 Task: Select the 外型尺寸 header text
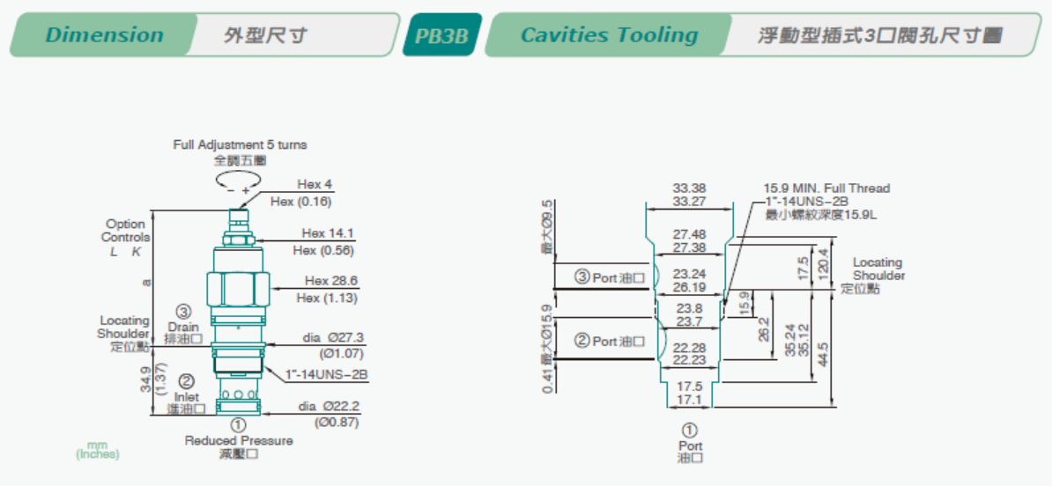(266, 35)
